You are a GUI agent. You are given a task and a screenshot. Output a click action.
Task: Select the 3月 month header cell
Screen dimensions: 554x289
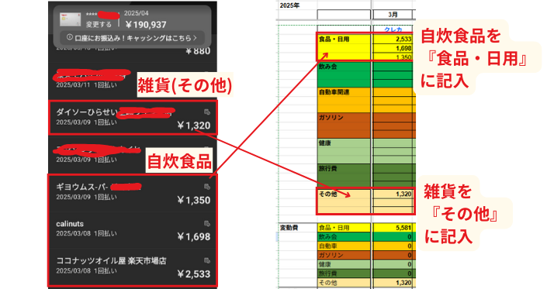coord(393,15)
